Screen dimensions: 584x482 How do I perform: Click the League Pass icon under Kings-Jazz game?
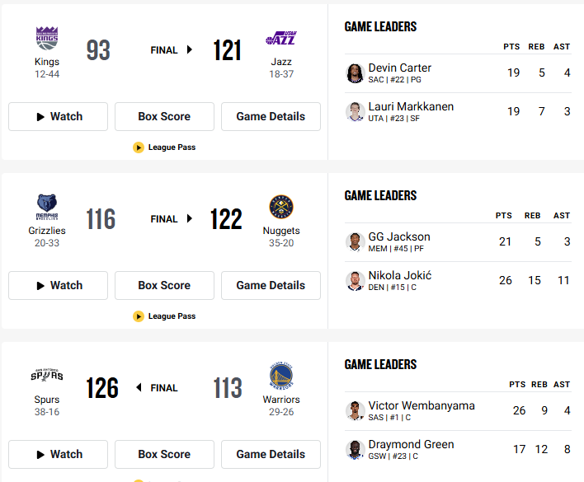click(x=139, y=147)
